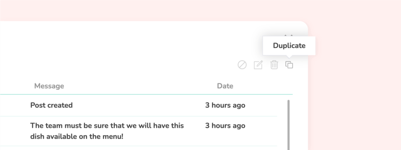
Task: Click the Duplicate post icon
Action: point(289,65)
